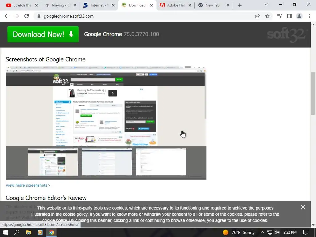This screenshot has width=316, height=237.
Task: Close the Stretch the YouTube tab
Action: (36, 5)
